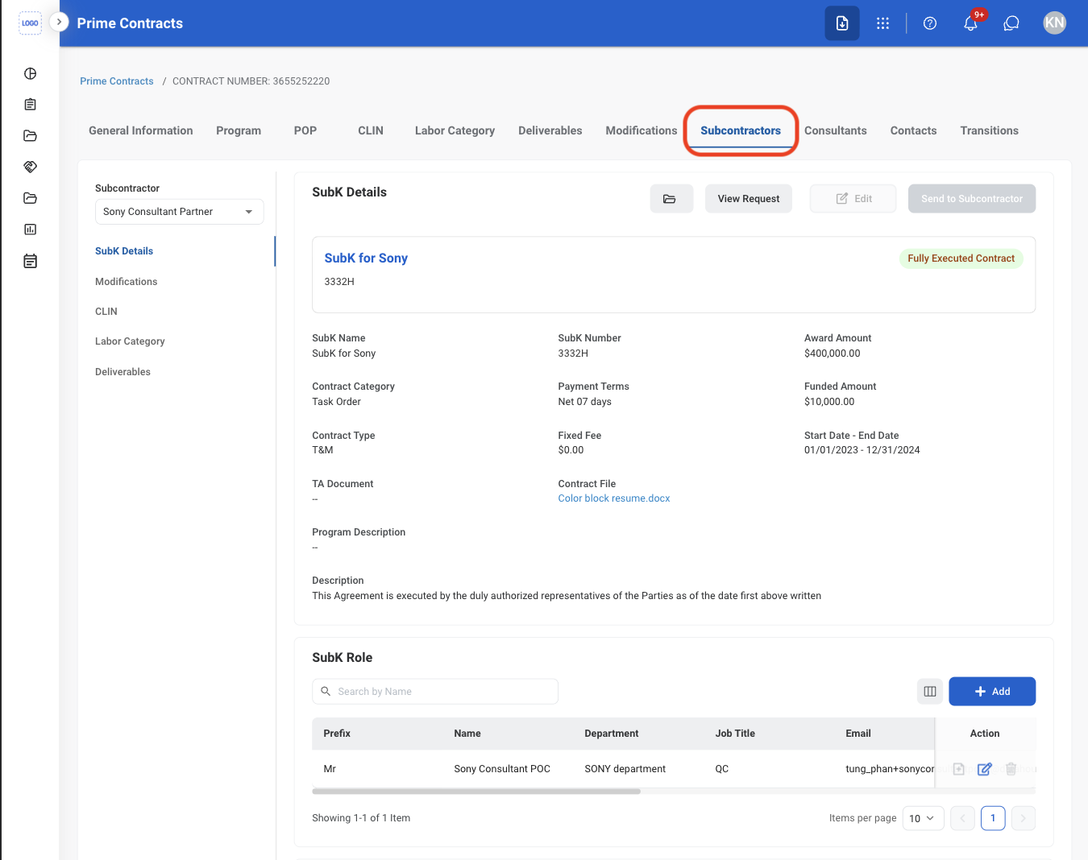Click the document download icon in header
Image resolution: width=1088 pixels, height=860 pixels.
pyautogui.click(x=842, y=23)
